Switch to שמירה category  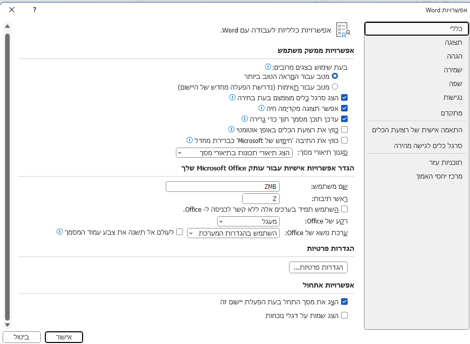[x=416, y=70]
